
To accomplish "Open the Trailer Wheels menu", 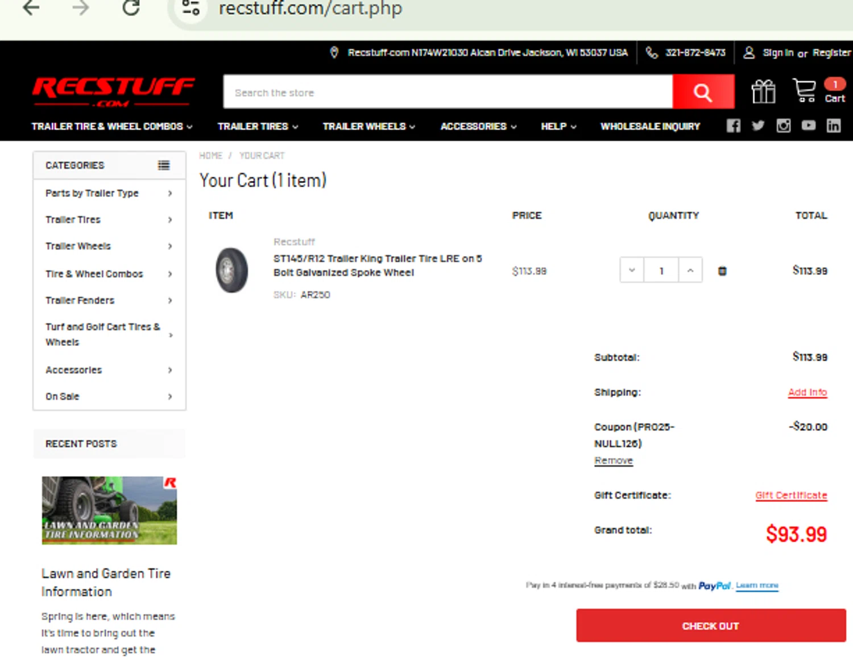I will pos(369,126).
